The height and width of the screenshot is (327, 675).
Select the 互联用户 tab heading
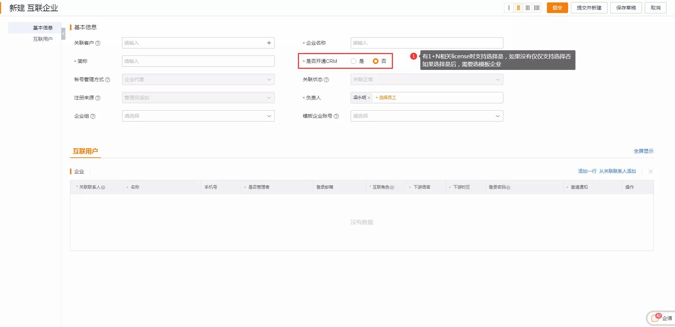click(x=85, y=151)
